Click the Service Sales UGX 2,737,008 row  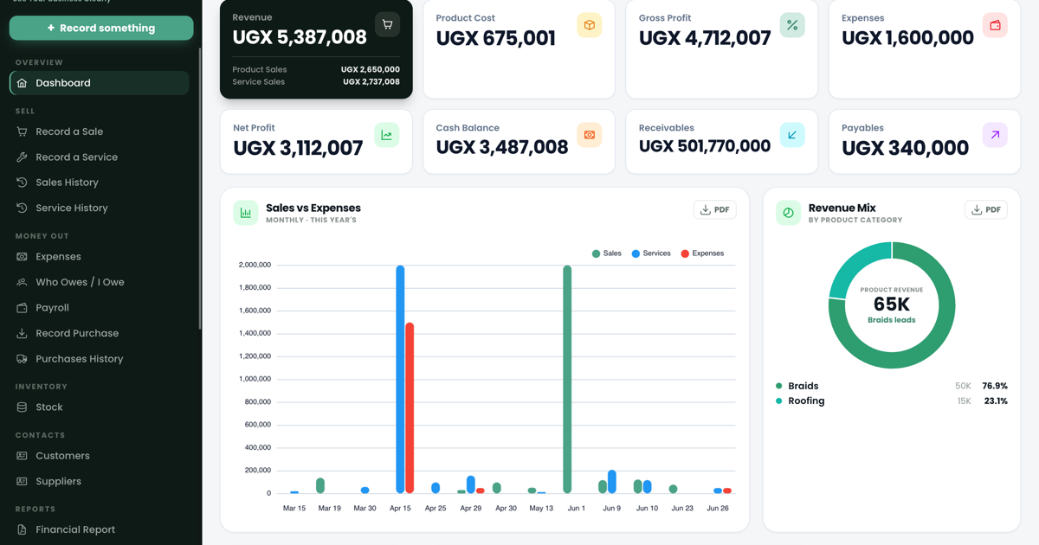(316, 82)
